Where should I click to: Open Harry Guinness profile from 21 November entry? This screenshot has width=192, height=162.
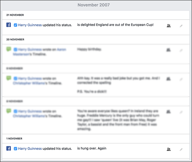pyautogui.click(x=30, y=25)
